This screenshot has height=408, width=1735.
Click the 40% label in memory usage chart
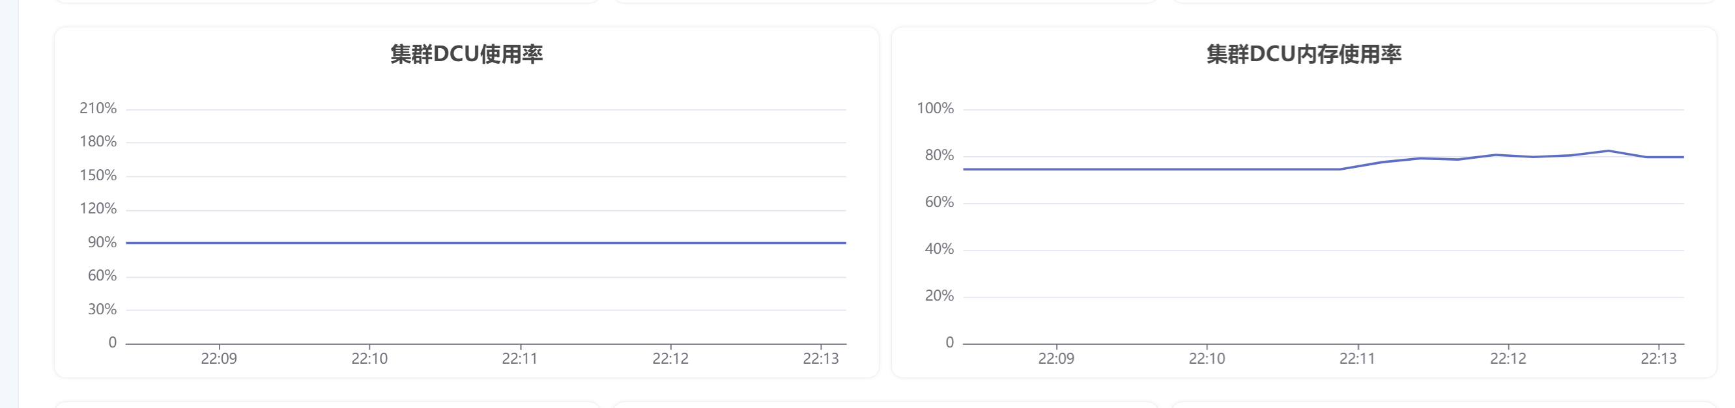(x=939, y=249)
